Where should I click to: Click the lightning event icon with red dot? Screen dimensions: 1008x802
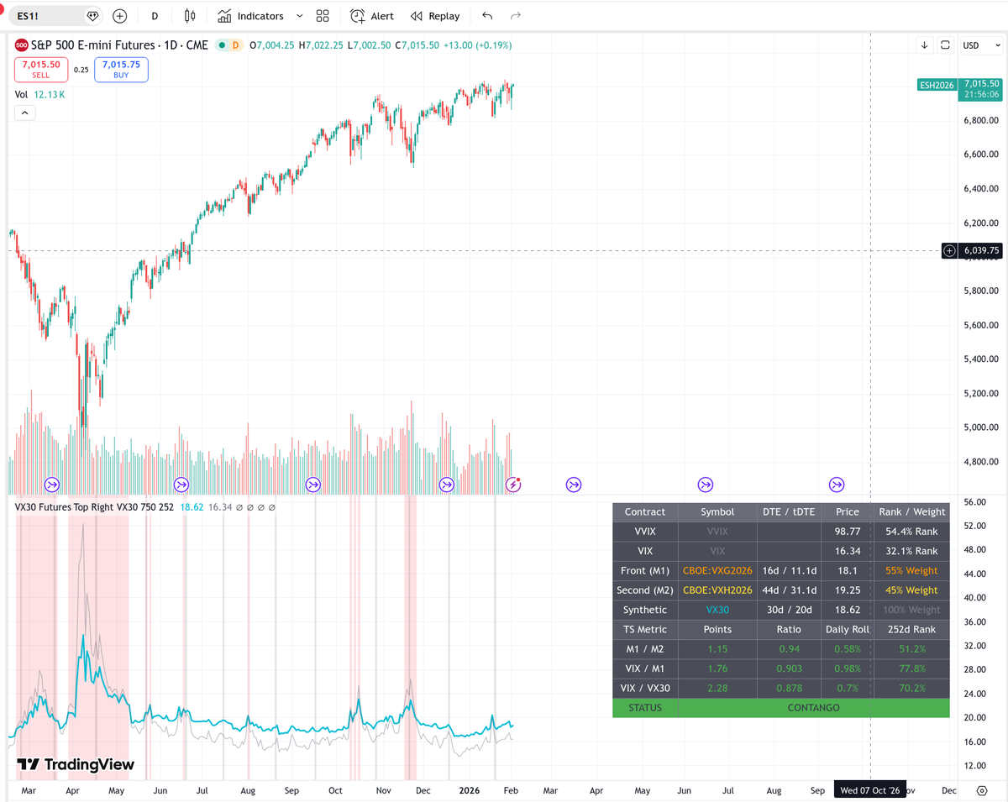coord(513,485)
